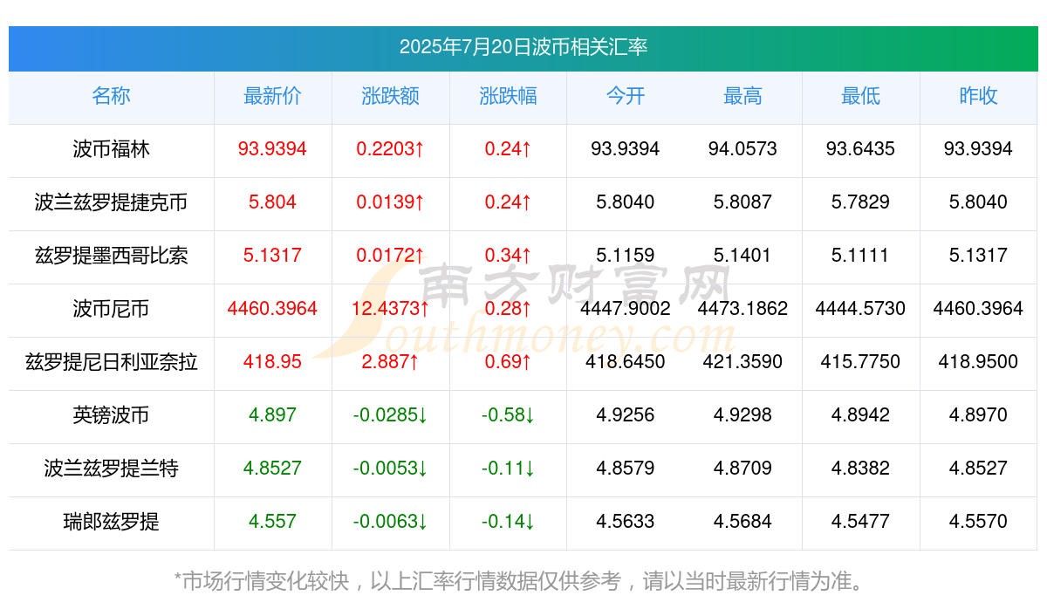Image resolution: width=1047 pixels, height=609 pixels.
Task: Click the row name 波币福林
Action: click(111, 149)
